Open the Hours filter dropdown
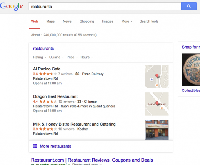Image resolution: width=200 pixels, height=165 pixels. tap(87, 57)
